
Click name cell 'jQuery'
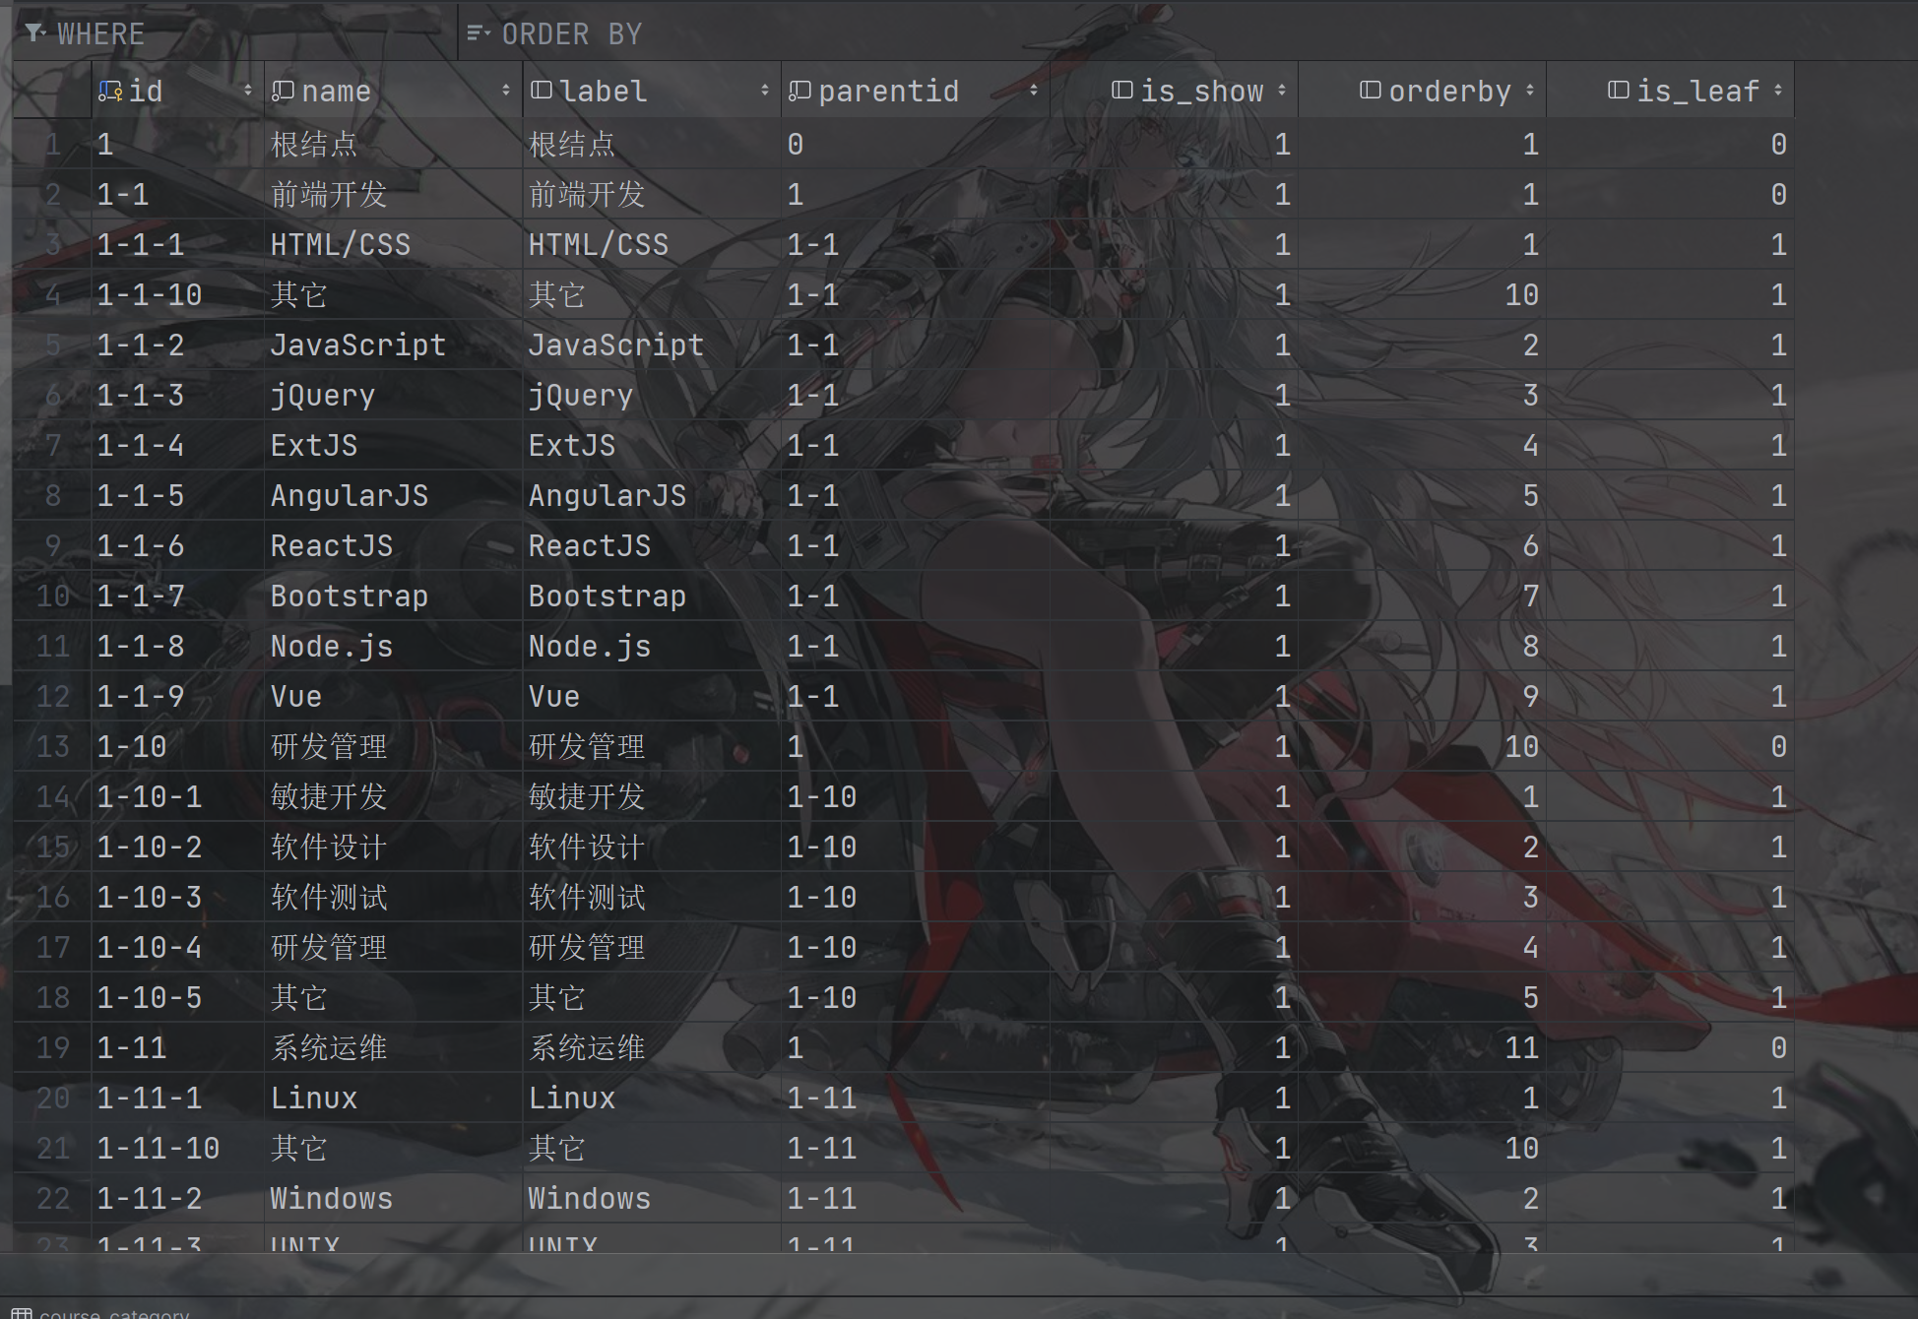[393, 396]
